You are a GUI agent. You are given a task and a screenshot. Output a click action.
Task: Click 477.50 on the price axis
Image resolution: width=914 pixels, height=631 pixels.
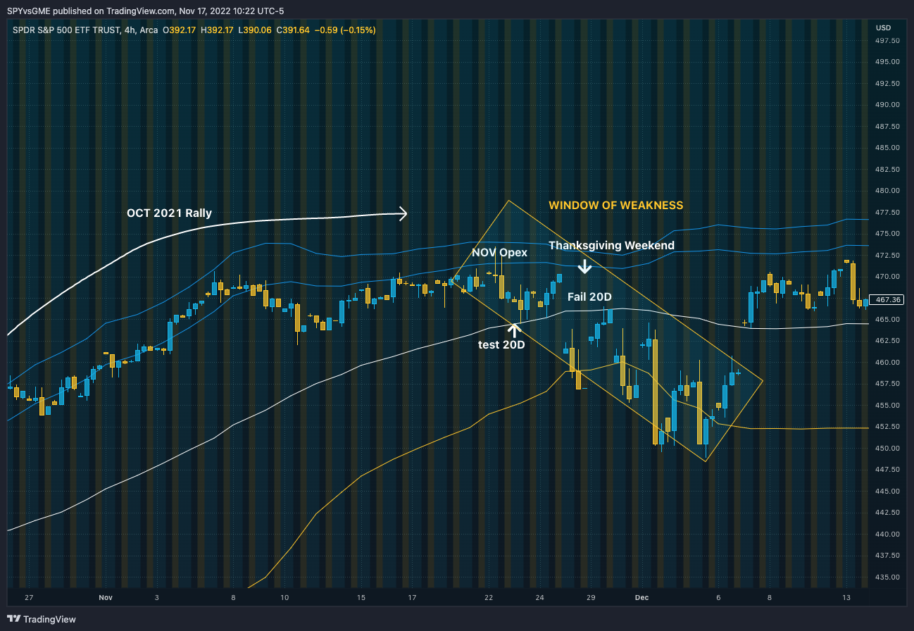coord(887,212)
